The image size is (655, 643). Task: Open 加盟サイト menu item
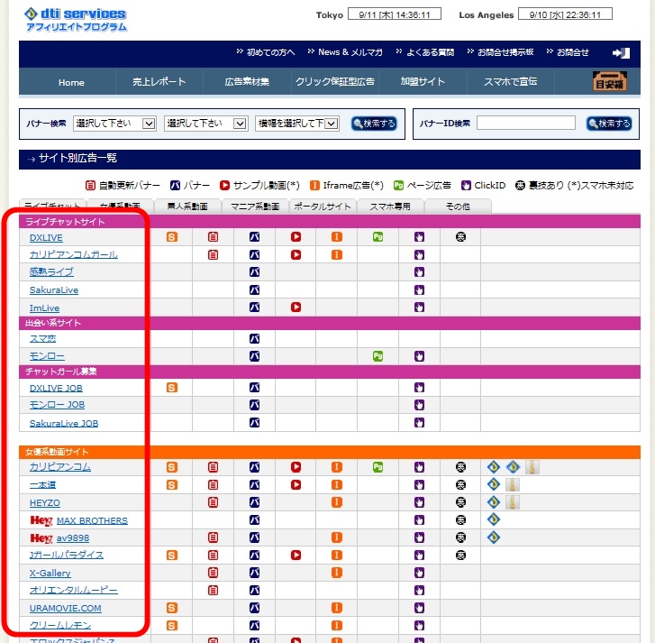pos(423,81)
